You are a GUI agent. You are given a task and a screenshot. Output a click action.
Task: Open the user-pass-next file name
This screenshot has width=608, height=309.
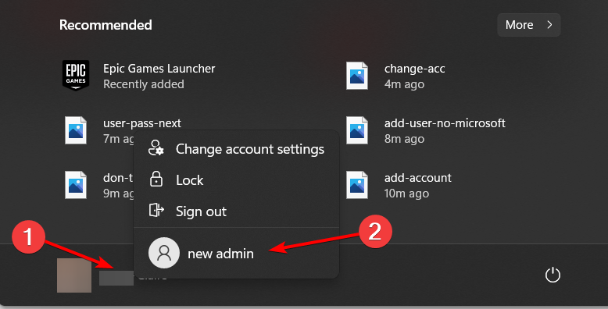coord(142,123)
